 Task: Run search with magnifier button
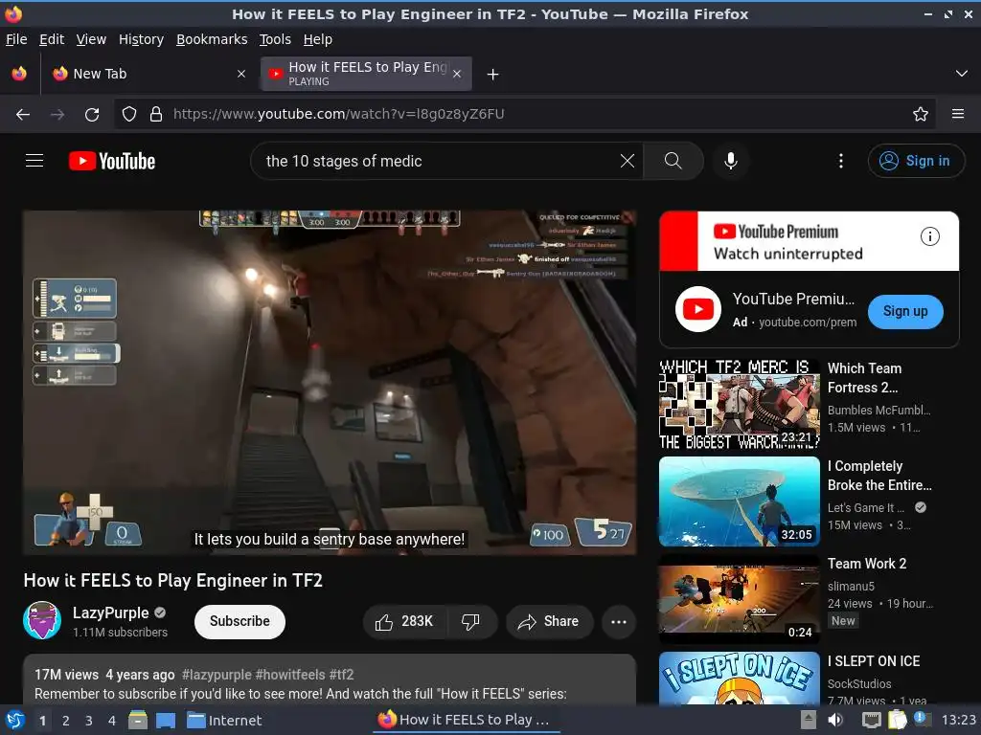coord(673,161)
